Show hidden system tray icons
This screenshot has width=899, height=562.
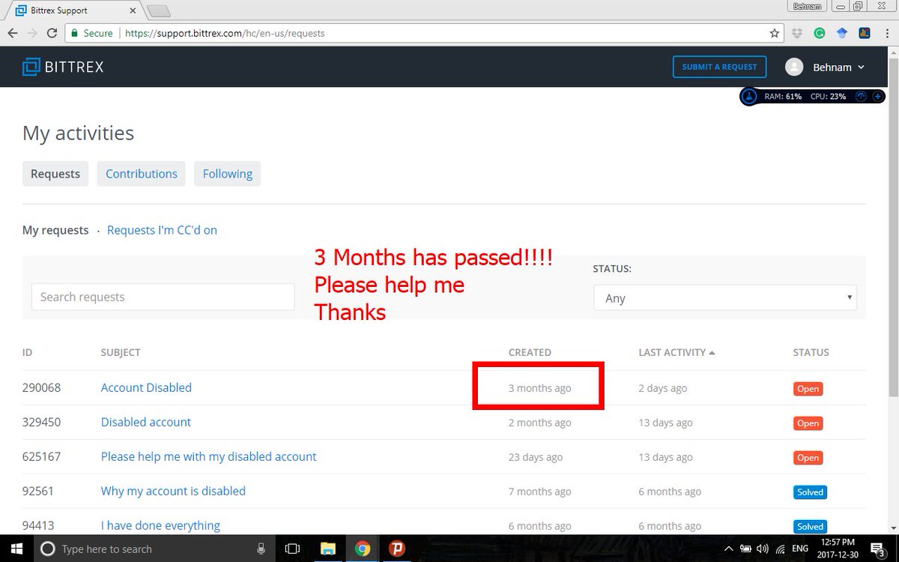pyautogui.click(x=728, y=549)
